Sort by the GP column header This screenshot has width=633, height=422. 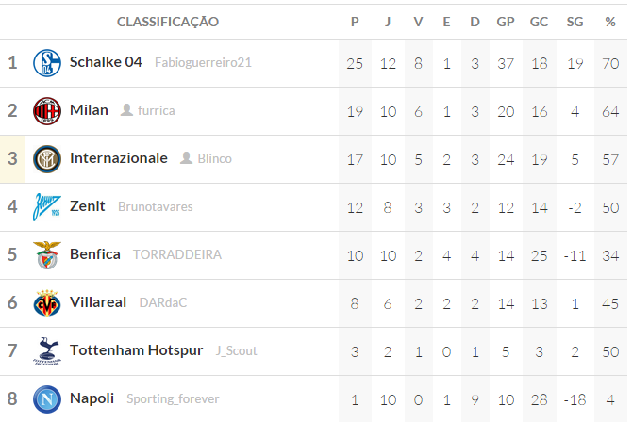(506, 22)
